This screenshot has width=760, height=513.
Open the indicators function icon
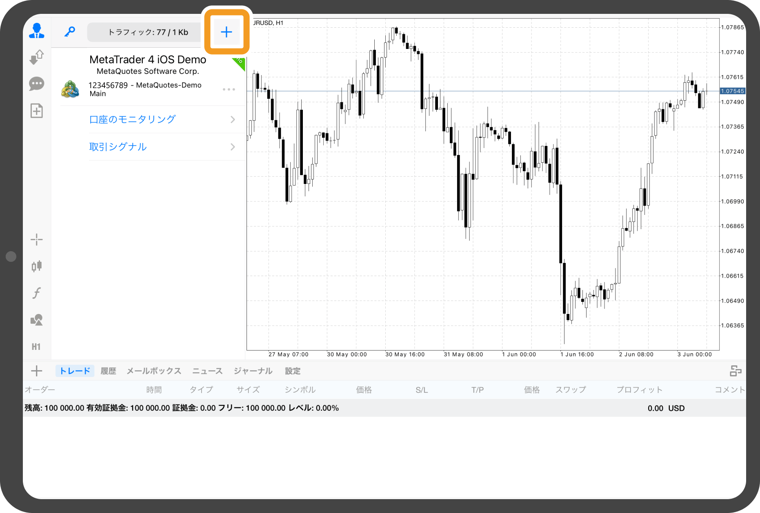click(37, 293)
